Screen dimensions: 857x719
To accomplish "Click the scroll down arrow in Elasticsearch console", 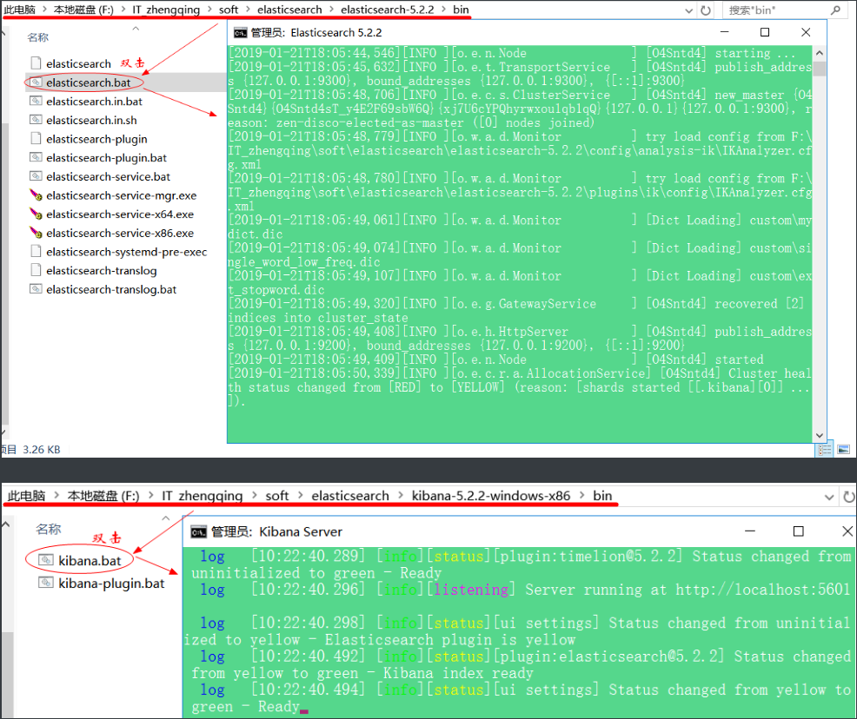I will tap(819, 435).
